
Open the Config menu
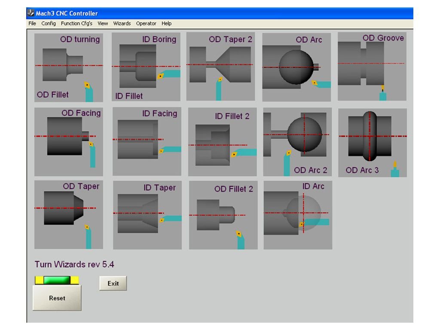[49, 24]
